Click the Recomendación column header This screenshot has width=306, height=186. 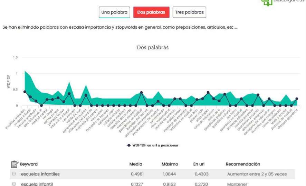tap(243, 164)
